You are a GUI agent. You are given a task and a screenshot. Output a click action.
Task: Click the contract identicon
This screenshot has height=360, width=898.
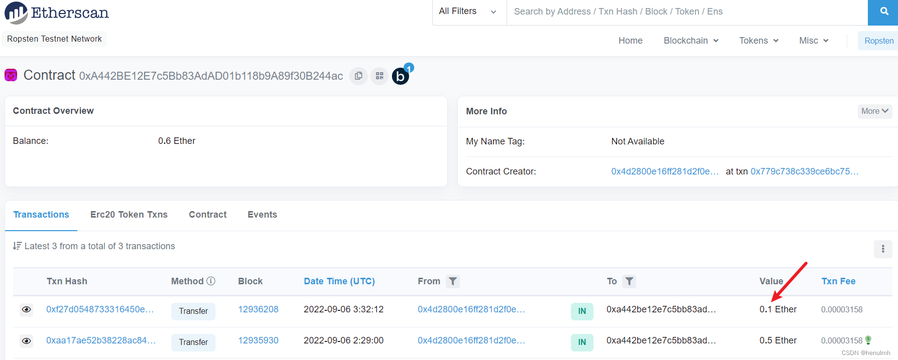coord(11,75)
